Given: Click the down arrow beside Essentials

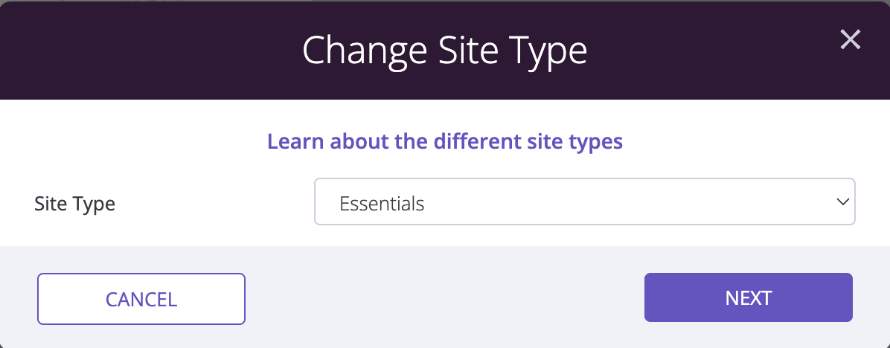Looking at the screenshot, I should pyautogui.click(x=842, y=202).
